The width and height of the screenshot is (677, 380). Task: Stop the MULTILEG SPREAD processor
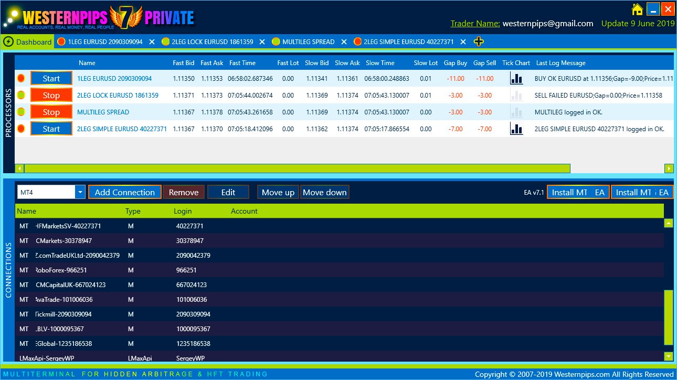51,112
